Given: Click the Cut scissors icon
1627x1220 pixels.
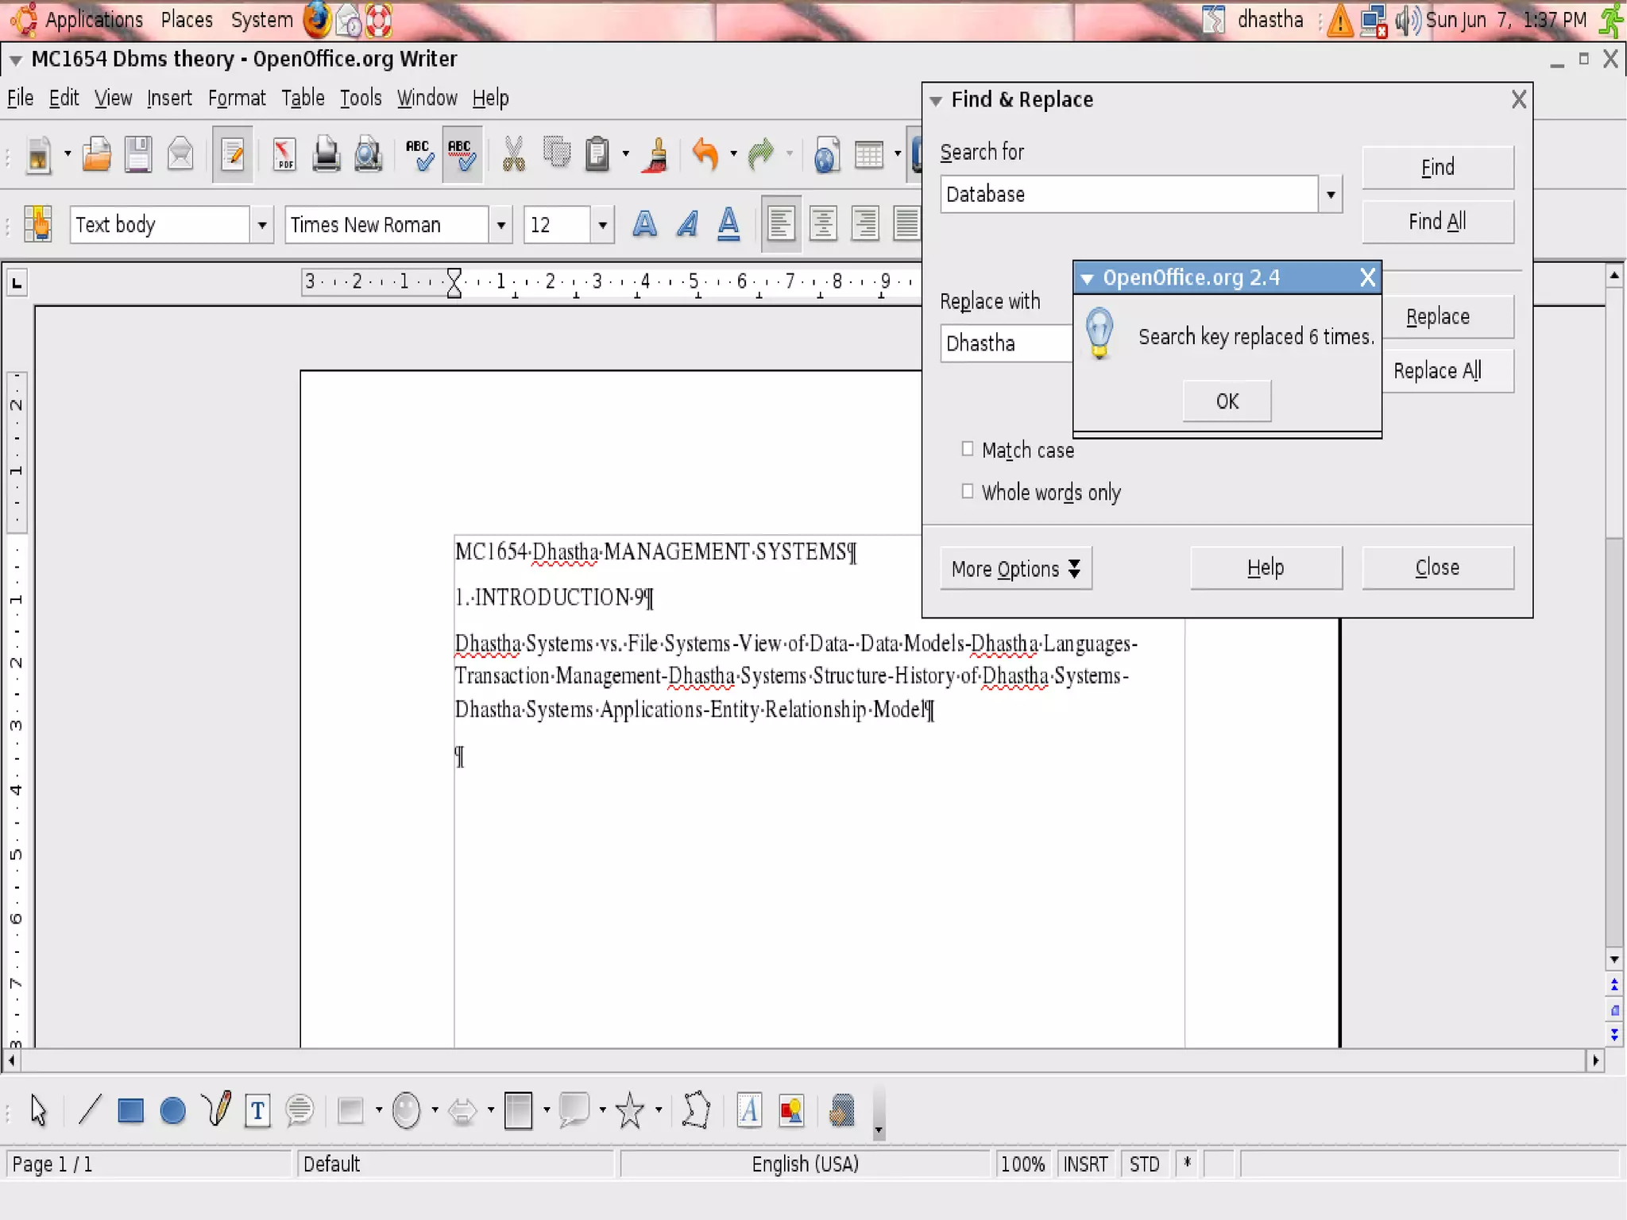Looking at the screenshot, I should point(514,154).
